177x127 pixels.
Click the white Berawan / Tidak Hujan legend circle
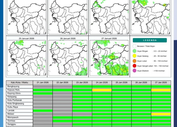tap(134, 46)
